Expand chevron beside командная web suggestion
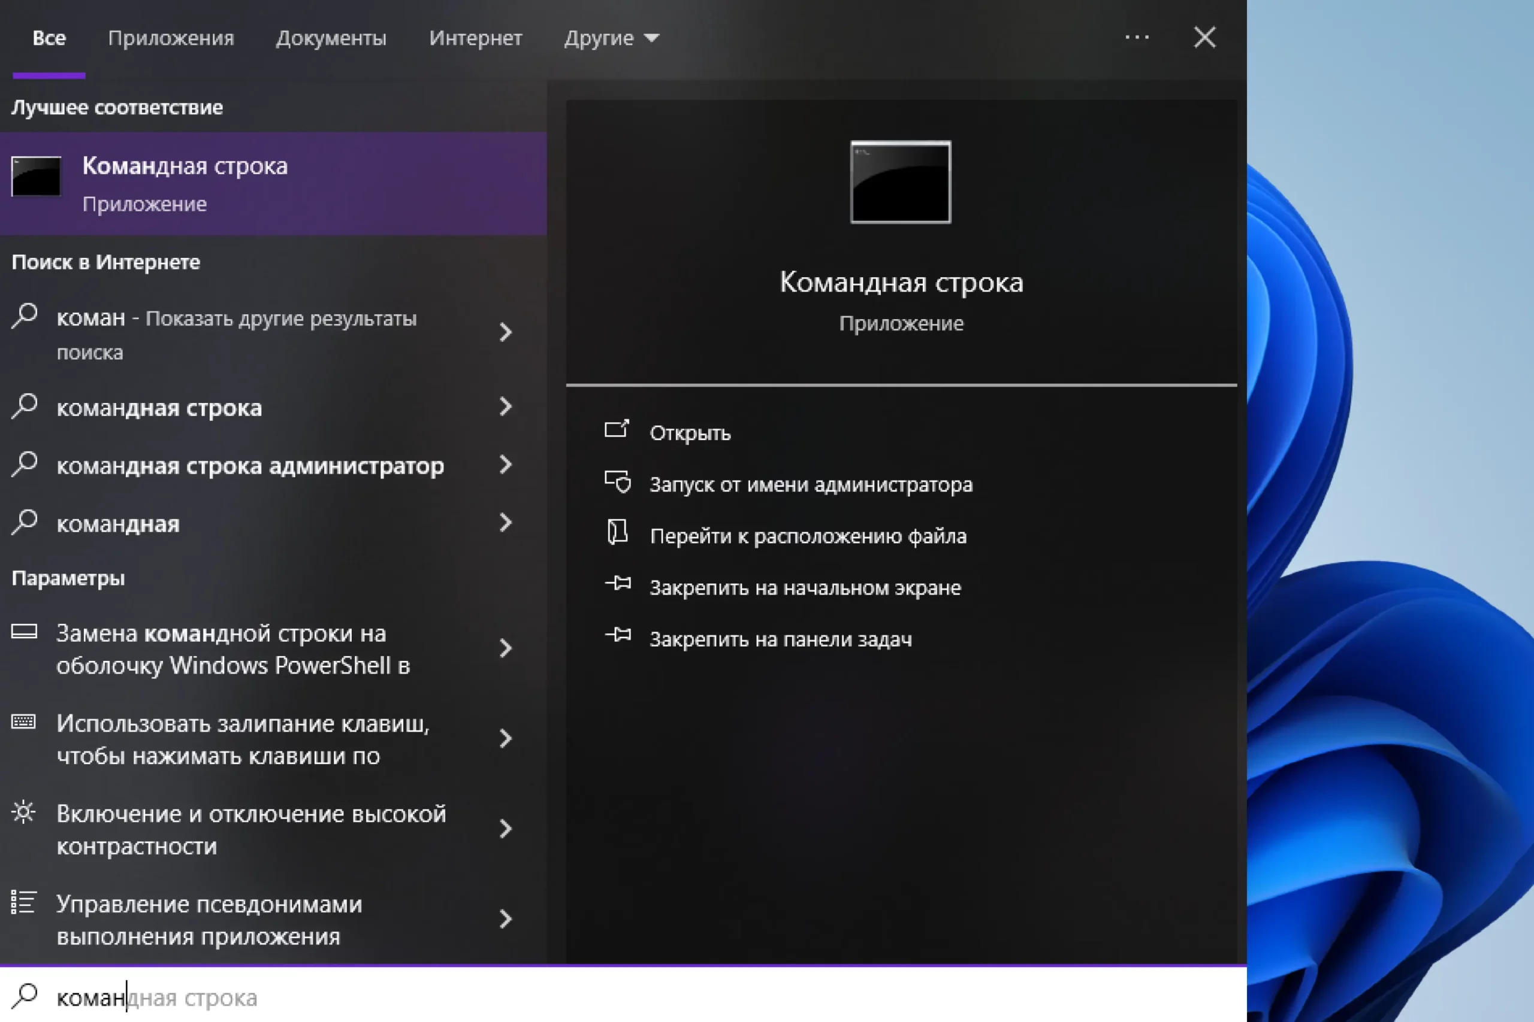 click(506, 523)
